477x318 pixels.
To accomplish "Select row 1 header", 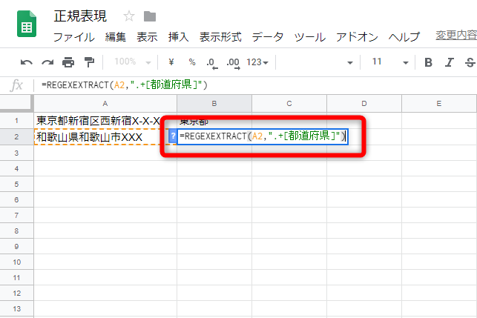I will coord(17,121).
